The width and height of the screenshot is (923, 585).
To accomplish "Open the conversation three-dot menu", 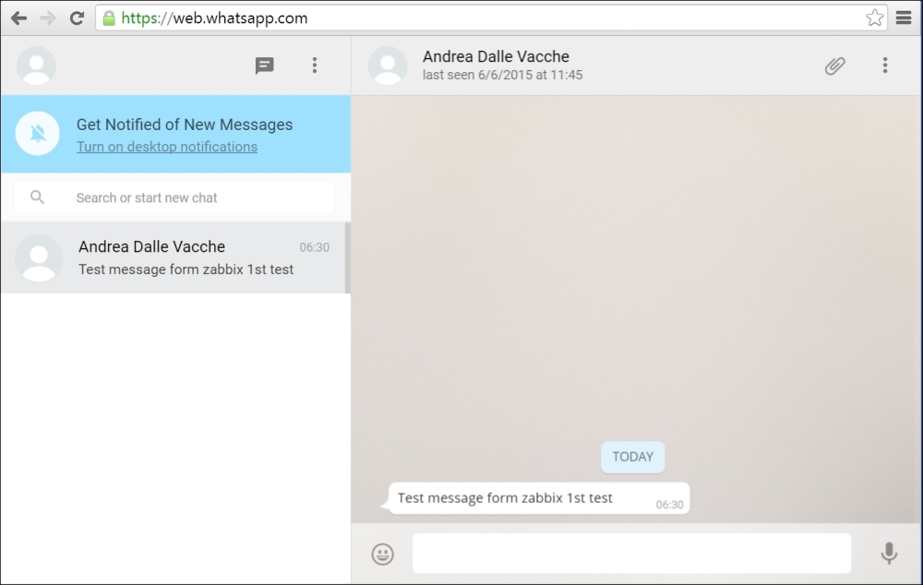I will tap(884, 66).
